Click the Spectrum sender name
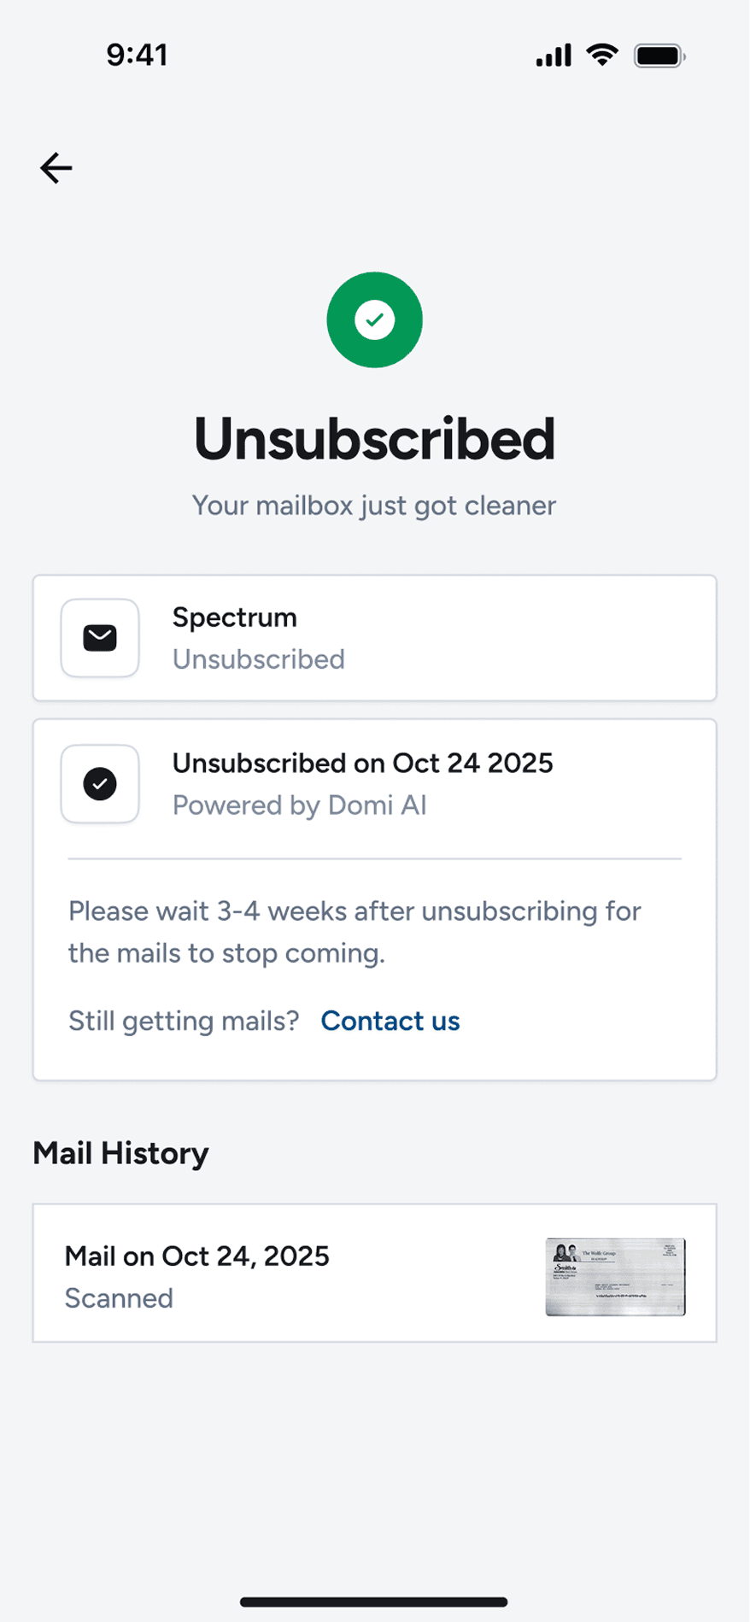750x1622 pixels. [x=235, y=618]
